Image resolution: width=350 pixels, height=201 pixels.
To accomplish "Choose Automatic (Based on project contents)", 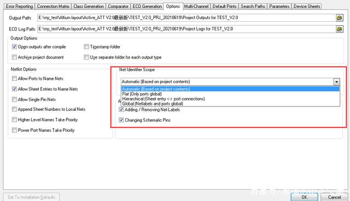I will 230,89.
